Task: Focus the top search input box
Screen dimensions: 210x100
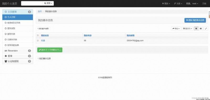Action: click(x=32, y=3)
